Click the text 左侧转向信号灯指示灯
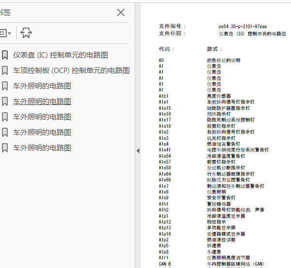Screen dimensions: 291x268 pyautogui.click(x=230, y=102)
